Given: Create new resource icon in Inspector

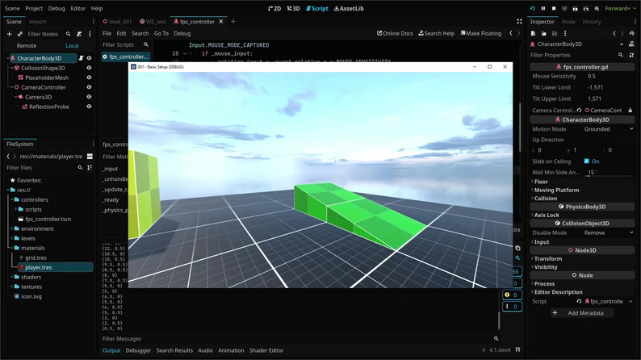Looking at the screenshot, I should pyautogui.click(x=533, y=34).
